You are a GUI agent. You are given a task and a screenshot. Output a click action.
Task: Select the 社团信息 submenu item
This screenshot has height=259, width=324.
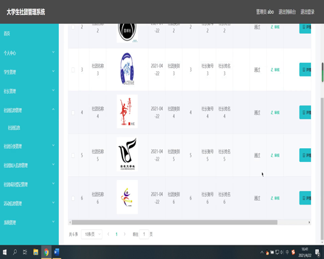(x=14, y=128)
